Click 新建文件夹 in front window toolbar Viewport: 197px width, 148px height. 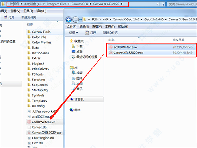[110, 33]
